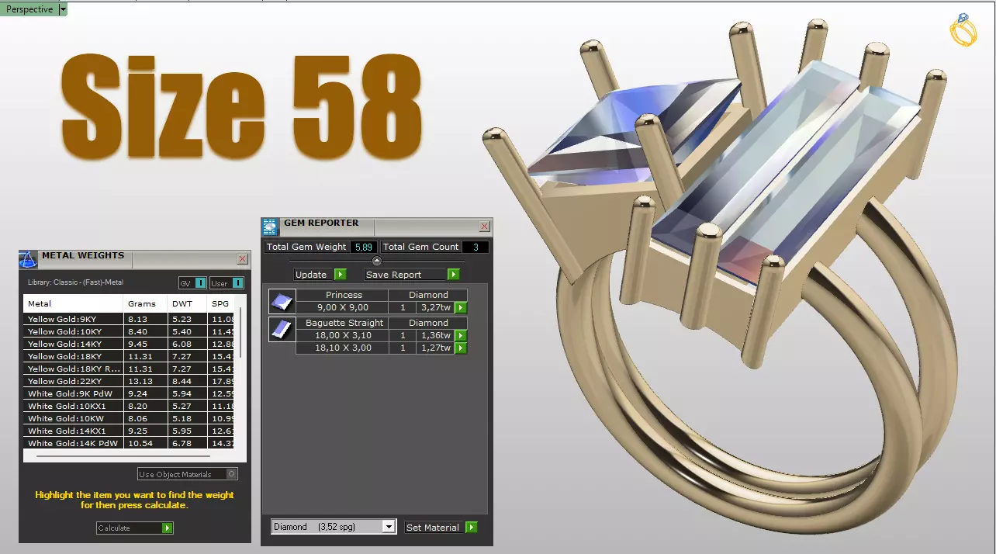
Task: Click the Gem Reporter panel header icon
Action: point(270,227)
